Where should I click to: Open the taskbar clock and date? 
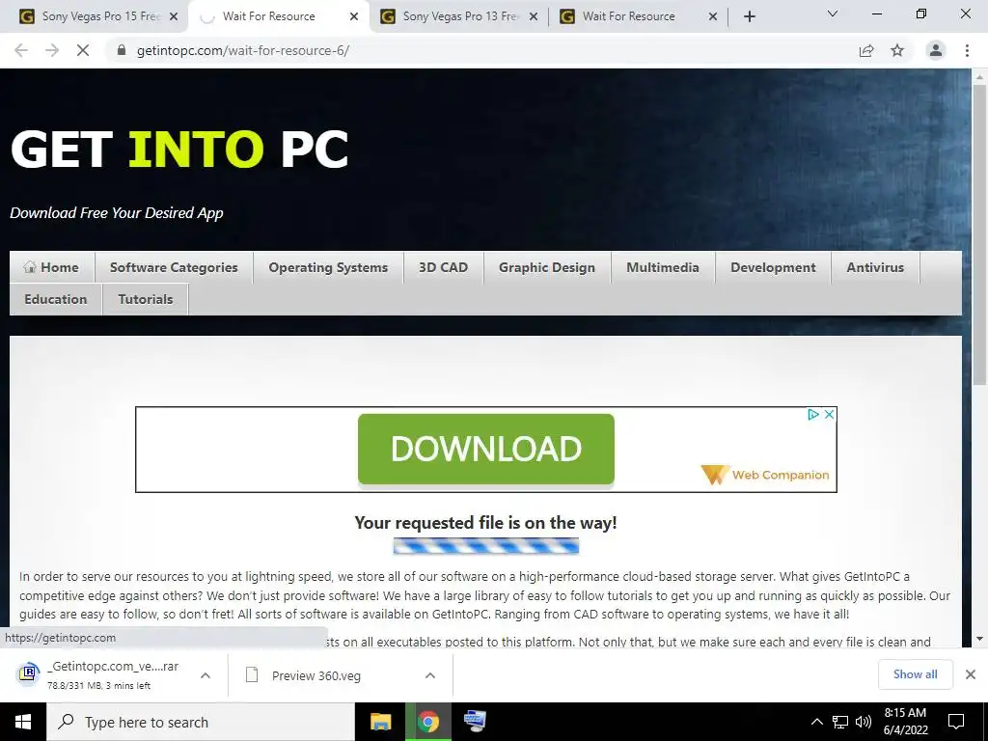(x=905, y=722)
